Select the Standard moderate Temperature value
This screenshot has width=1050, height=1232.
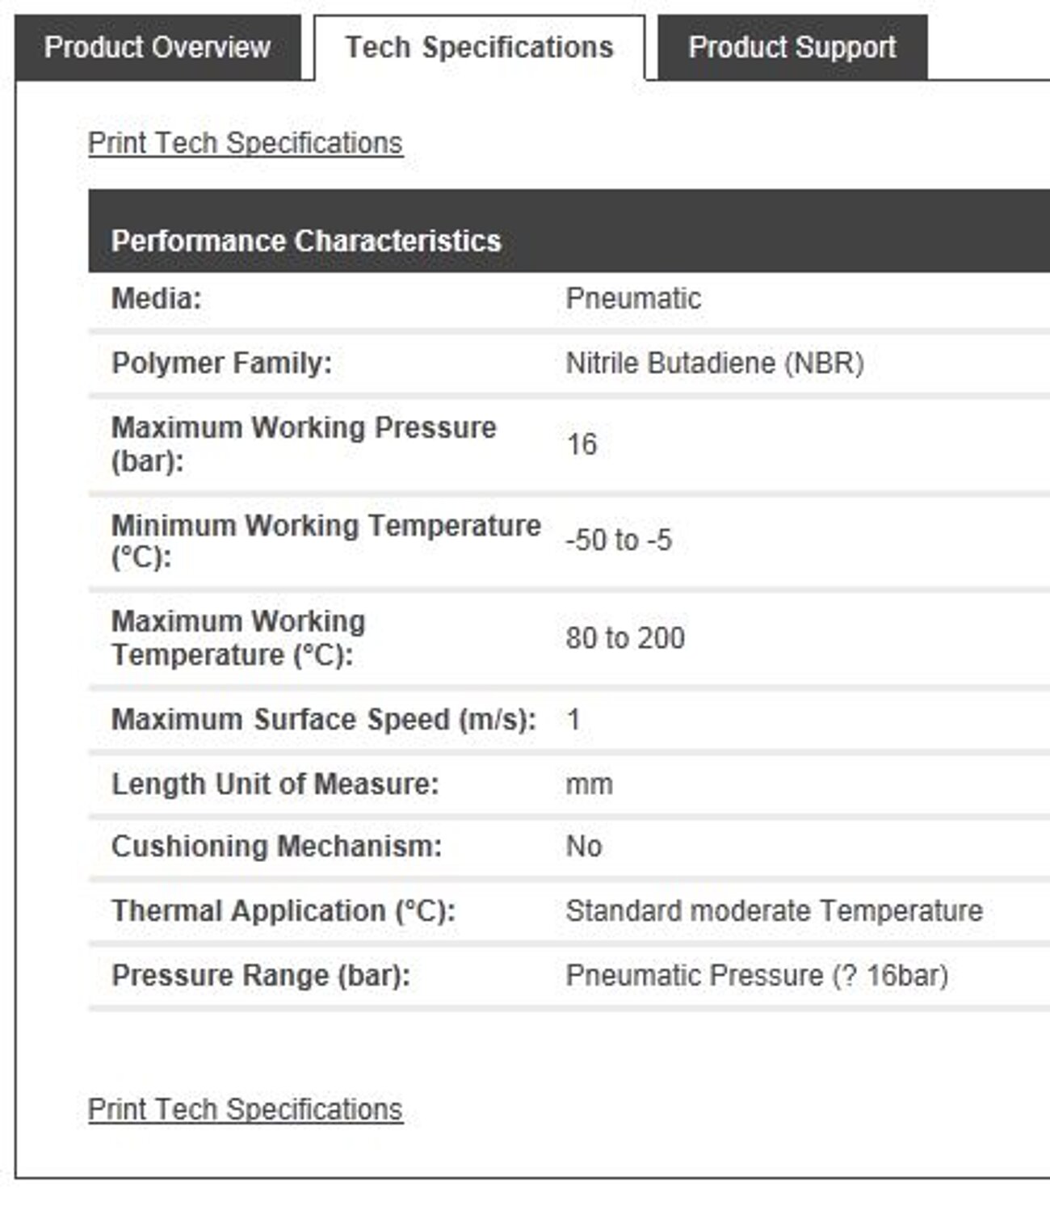coord(774,911)
